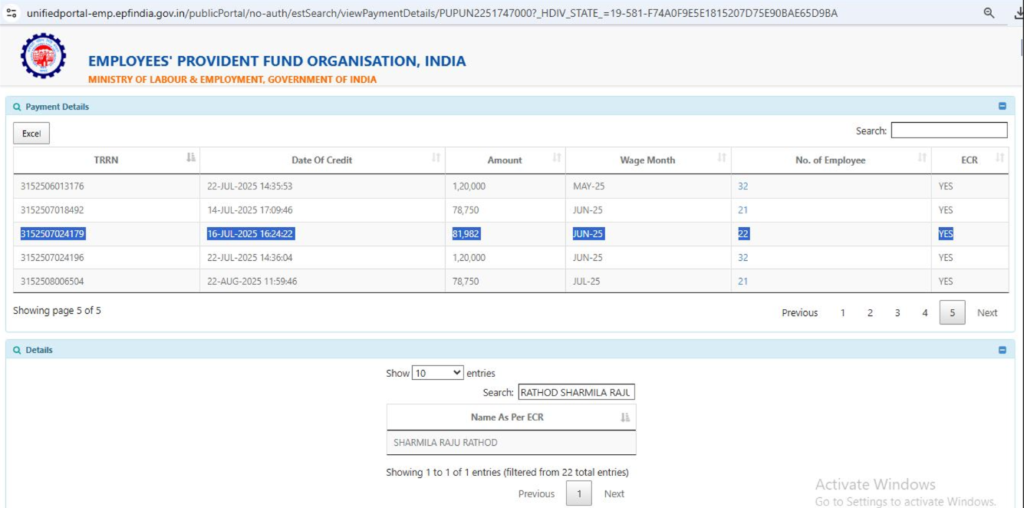Sort table by TRRN column
Screen dimensions: 1024x508
pos(107,160)
